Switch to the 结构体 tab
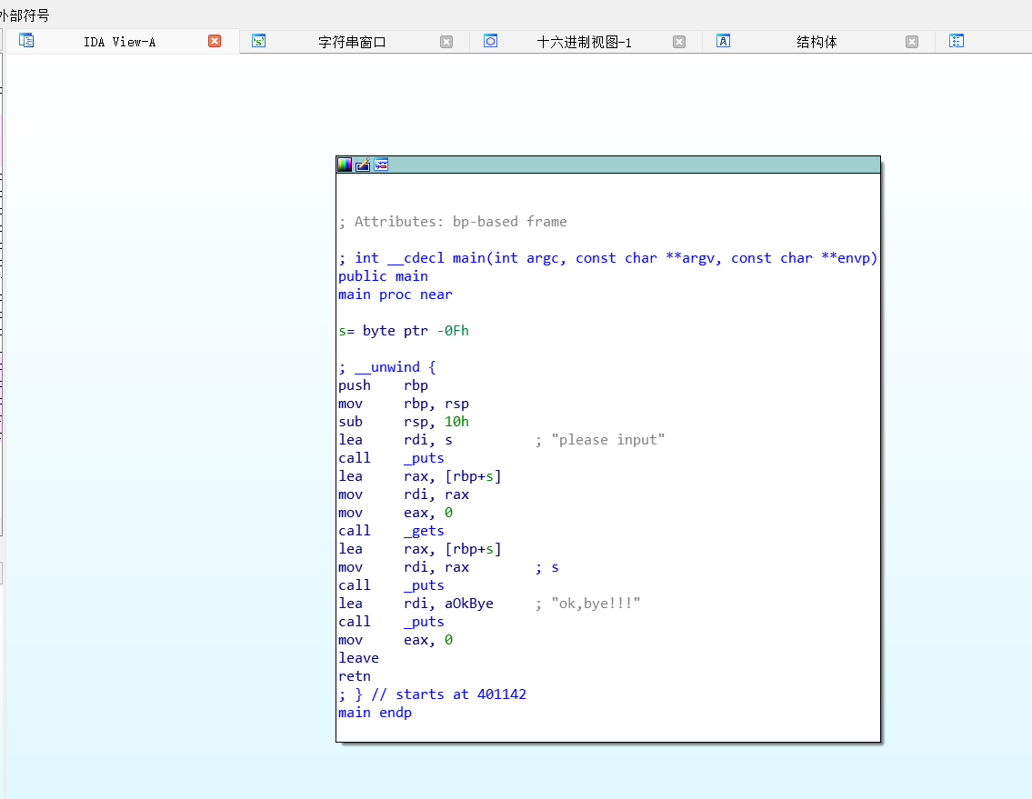 817,42
